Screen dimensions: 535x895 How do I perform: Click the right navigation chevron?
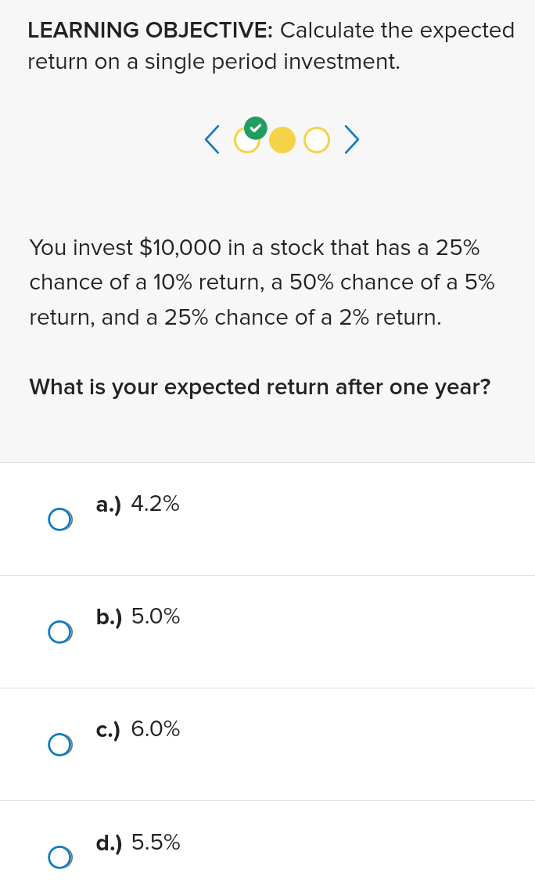point(351,139)
